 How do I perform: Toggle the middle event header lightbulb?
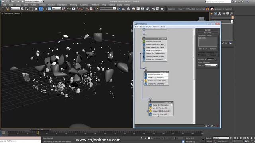pyautogui.click(x=167, y=72)
